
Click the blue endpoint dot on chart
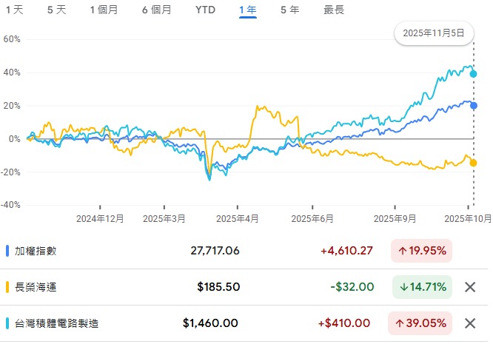(x=474, y=106)
